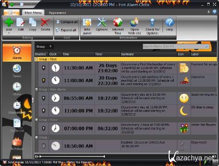The height and width of the screenshot is (166, 219).
Task: Click the crescent moon alarm icon
Action: (x=184, y=111)
